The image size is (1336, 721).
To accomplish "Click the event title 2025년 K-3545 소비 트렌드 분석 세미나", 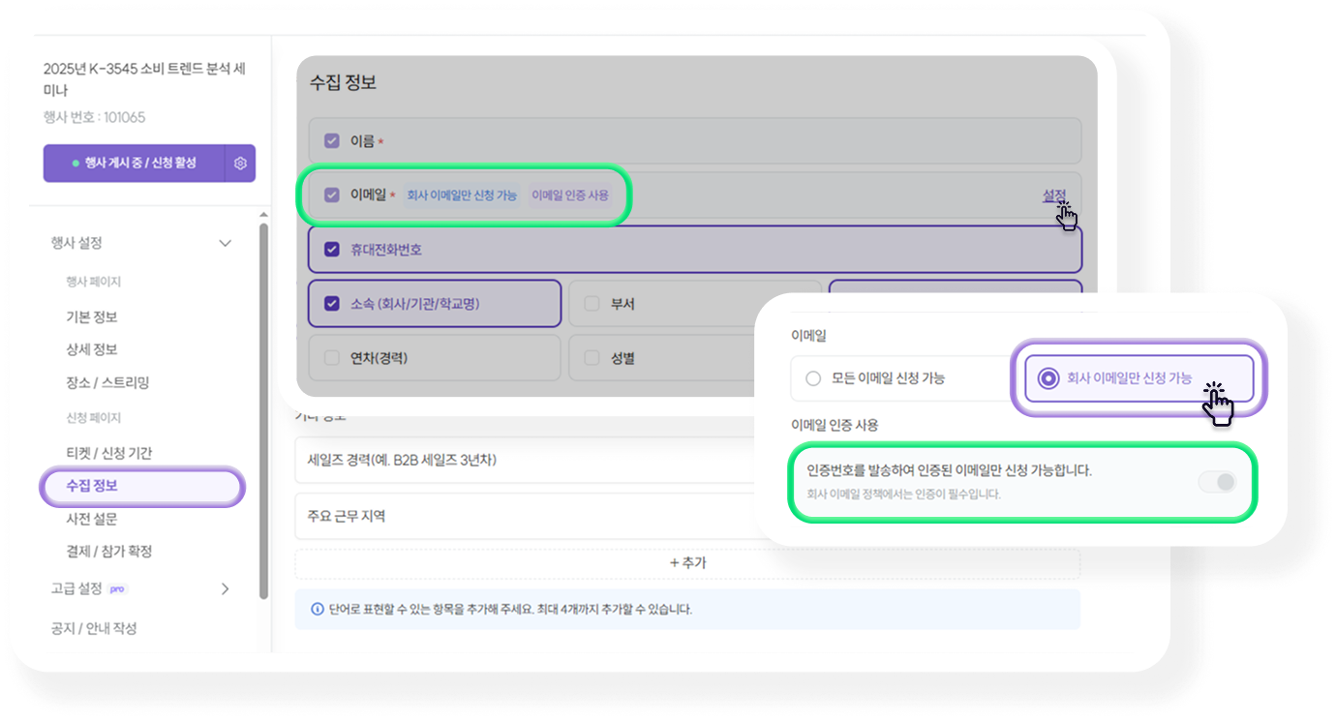I will [x=144, y=79].
